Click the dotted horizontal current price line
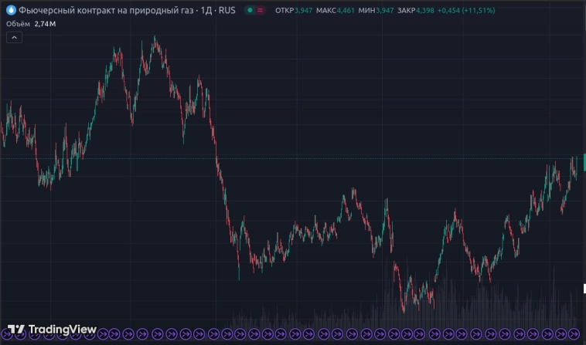This screenshot has width=586, height=345. tap(309, 159)
